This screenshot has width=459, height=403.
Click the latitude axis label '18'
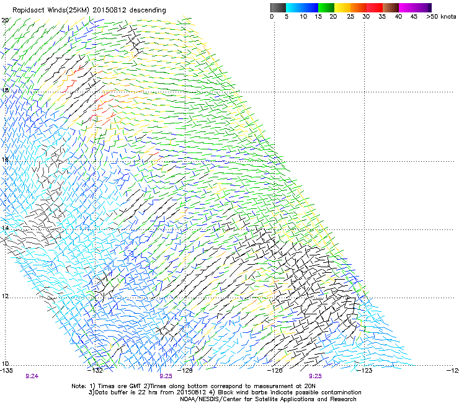pos(5,90)
